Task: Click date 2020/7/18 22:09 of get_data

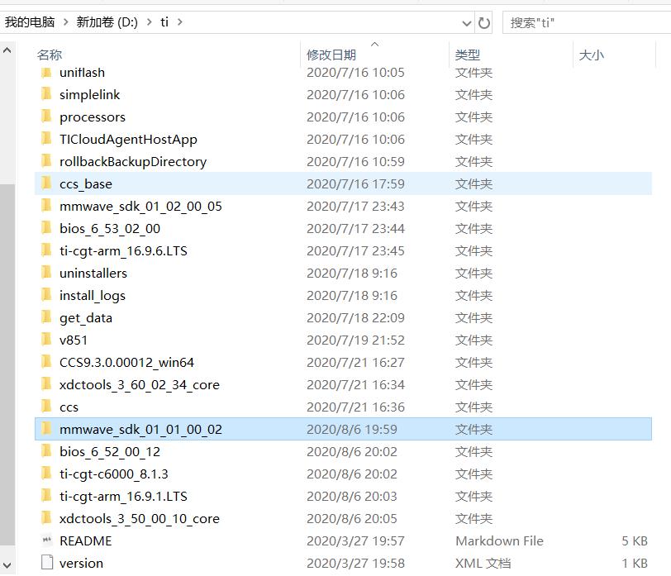Action: (x=355, y=317)
